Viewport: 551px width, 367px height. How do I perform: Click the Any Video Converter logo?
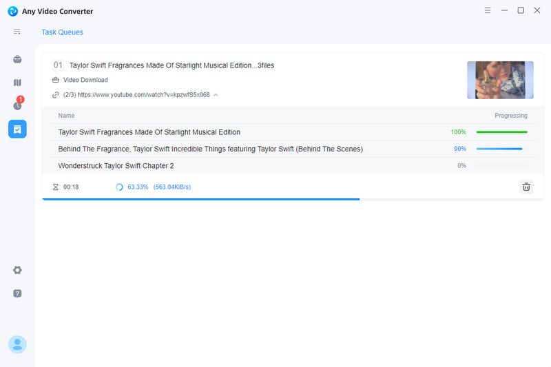12,11
